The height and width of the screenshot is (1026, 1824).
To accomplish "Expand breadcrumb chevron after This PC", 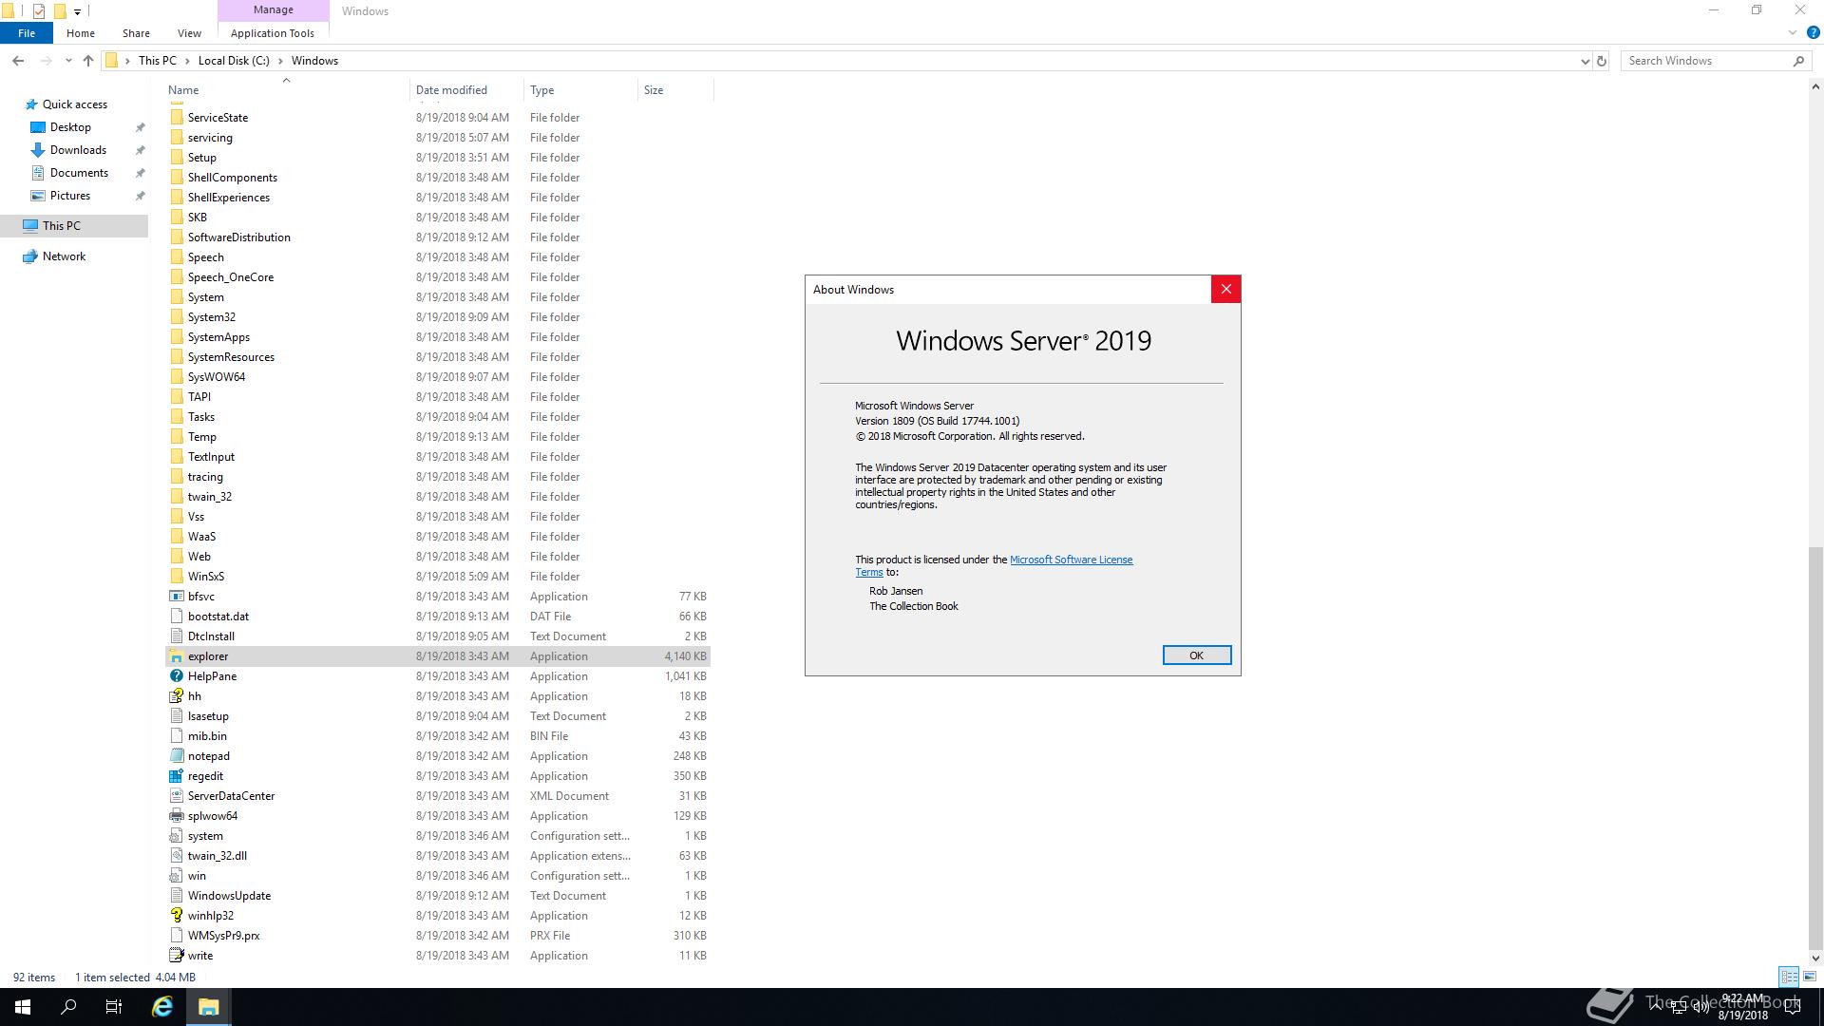I will click(187, 61).
